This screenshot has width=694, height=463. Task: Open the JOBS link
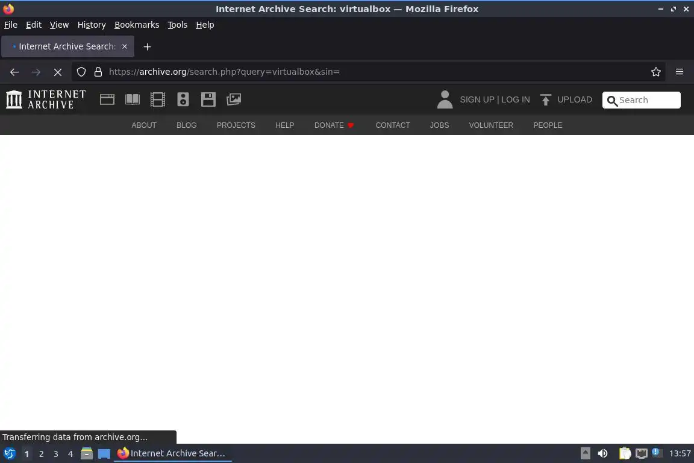click(x=440, y=125)
